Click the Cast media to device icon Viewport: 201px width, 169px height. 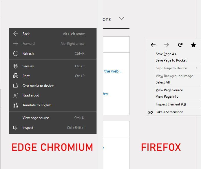click(x=16, y=86)
